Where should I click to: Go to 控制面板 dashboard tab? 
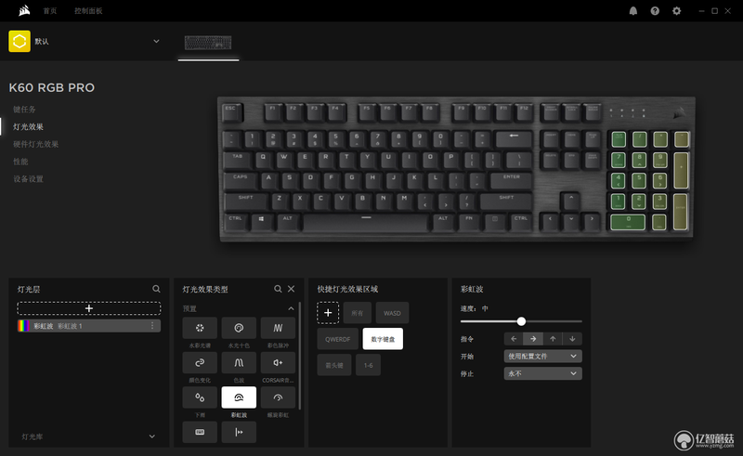(88, 11)
